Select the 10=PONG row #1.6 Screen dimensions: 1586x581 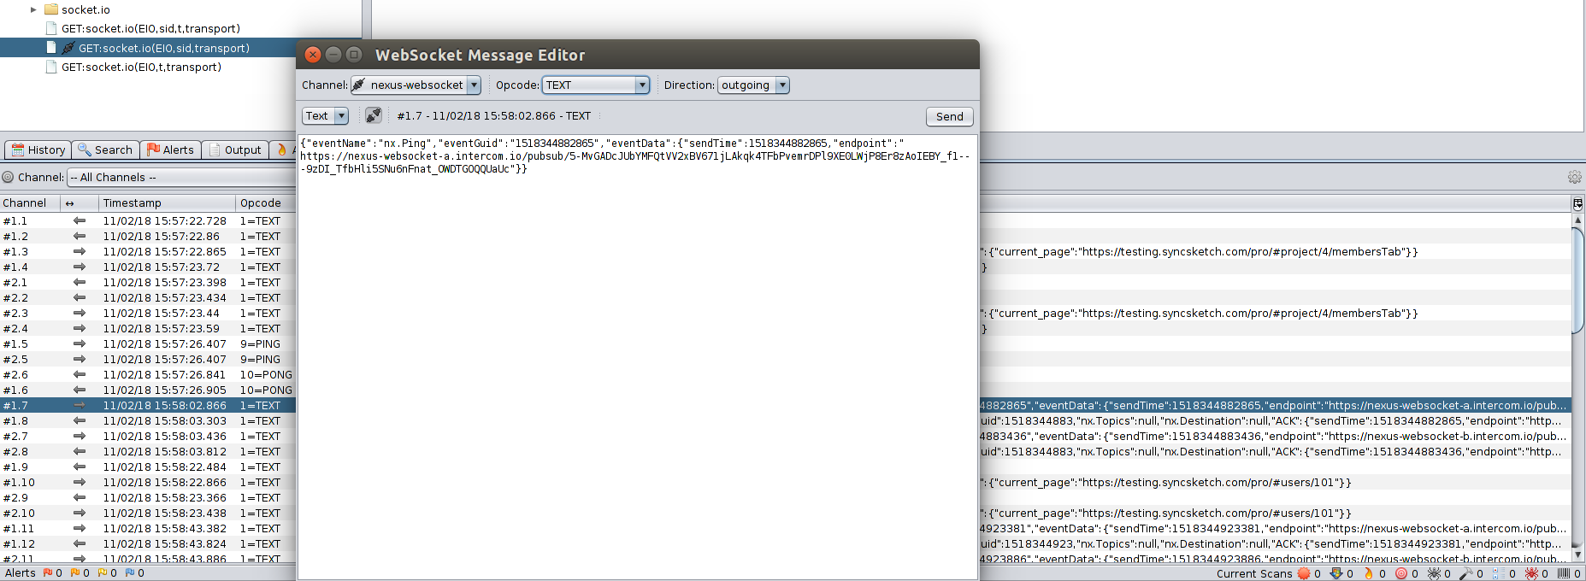pos(148,390)
